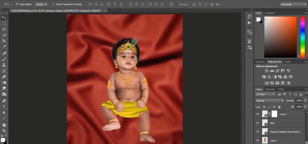Hide the tilak layer
The image size is (308, 144).
click(x=258, y=123)
